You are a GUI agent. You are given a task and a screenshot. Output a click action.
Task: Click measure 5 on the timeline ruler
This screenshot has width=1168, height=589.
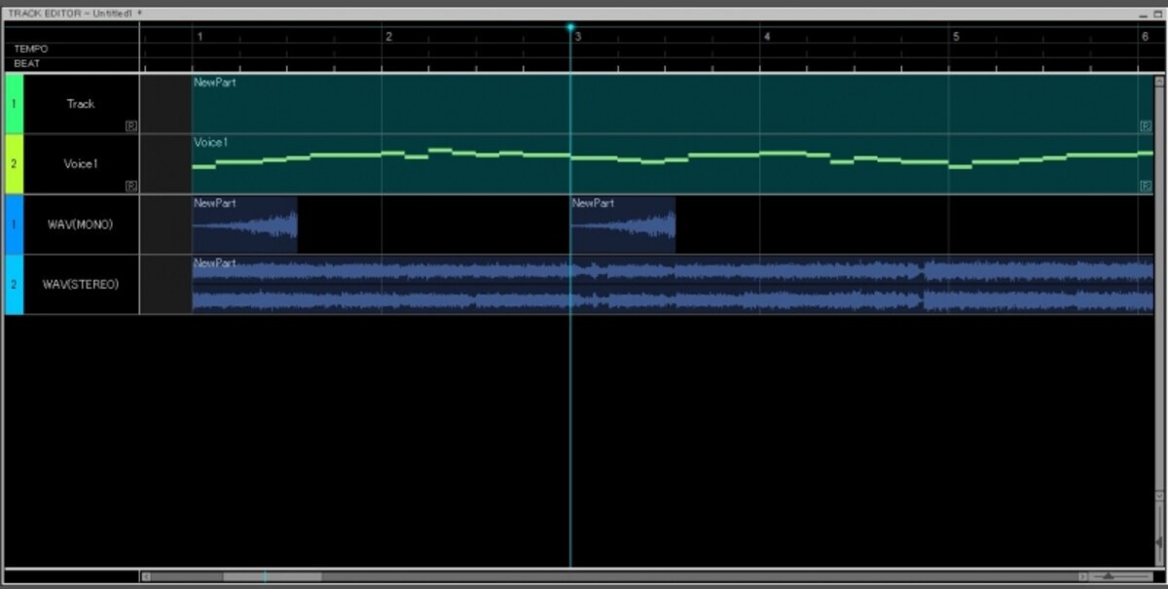(x=956, y=36)
